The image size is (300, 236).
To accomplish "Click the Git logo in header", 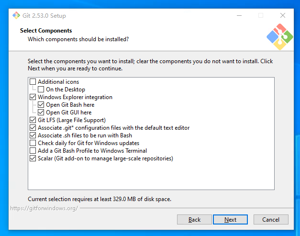I will (279, 36).
